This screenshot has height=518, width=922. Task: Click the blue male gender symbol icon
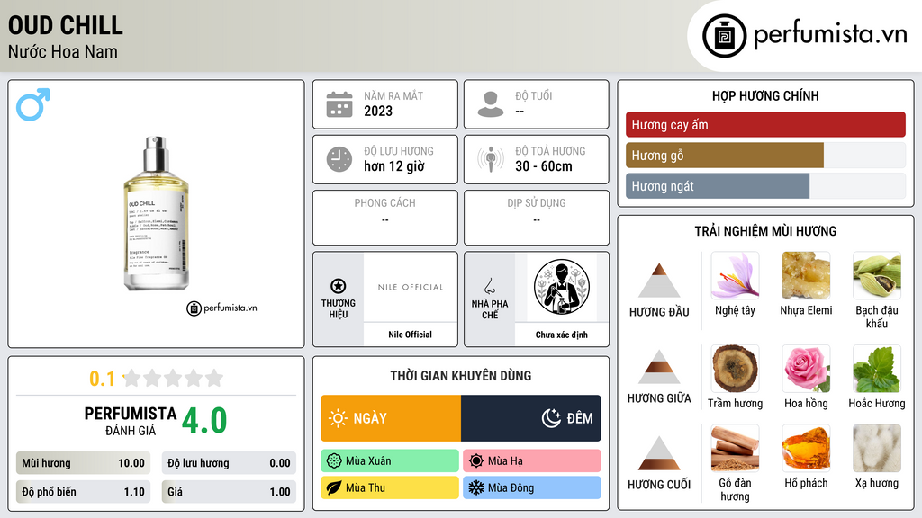pyautogui.click(x=33, y=104)
